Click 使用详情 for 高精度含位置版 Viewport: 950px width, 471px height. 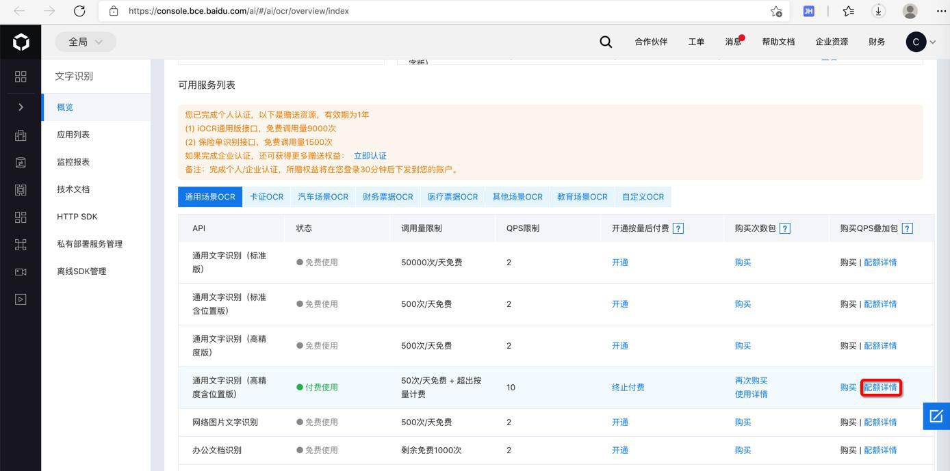tap(751, 394)
